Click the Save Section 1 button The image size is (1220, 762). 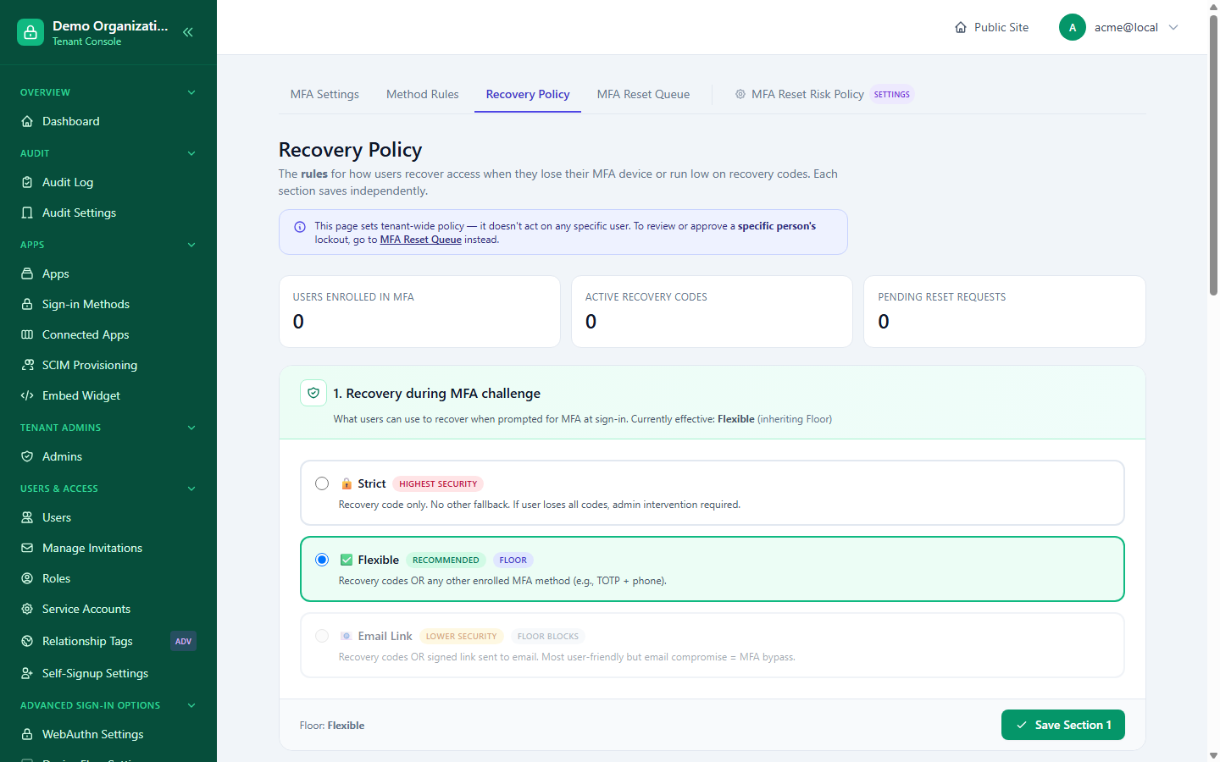1063,725
